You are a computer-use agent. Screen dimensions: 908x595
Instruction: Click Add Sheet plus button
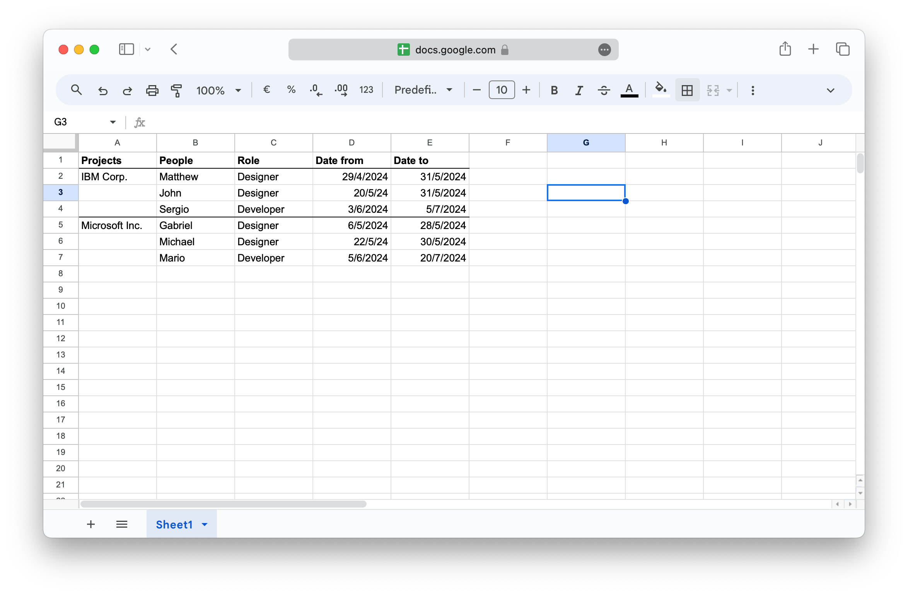(x=91, y=524)
